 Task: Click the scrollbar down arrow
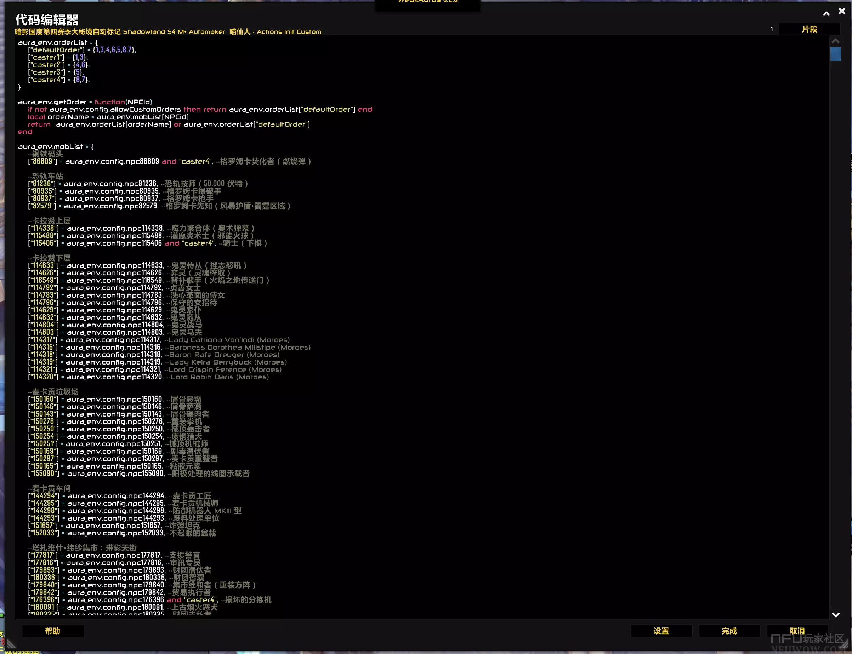point(835,615)
